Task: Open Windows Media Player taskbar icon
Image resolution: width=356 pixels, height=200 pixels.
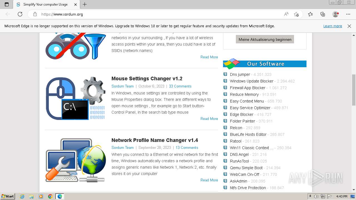Action: click(41, 196)
